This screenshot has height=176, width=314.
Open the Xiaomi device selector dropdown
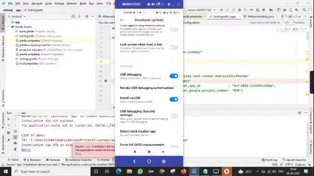pos(200,10)
